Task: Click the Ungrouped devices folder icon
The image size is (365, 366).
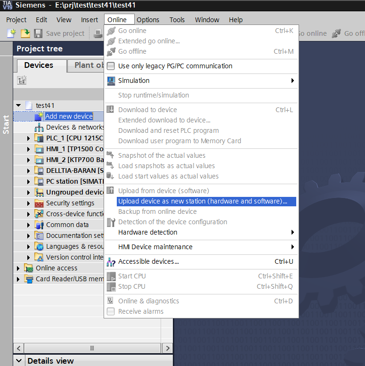Action: point(39,192)
